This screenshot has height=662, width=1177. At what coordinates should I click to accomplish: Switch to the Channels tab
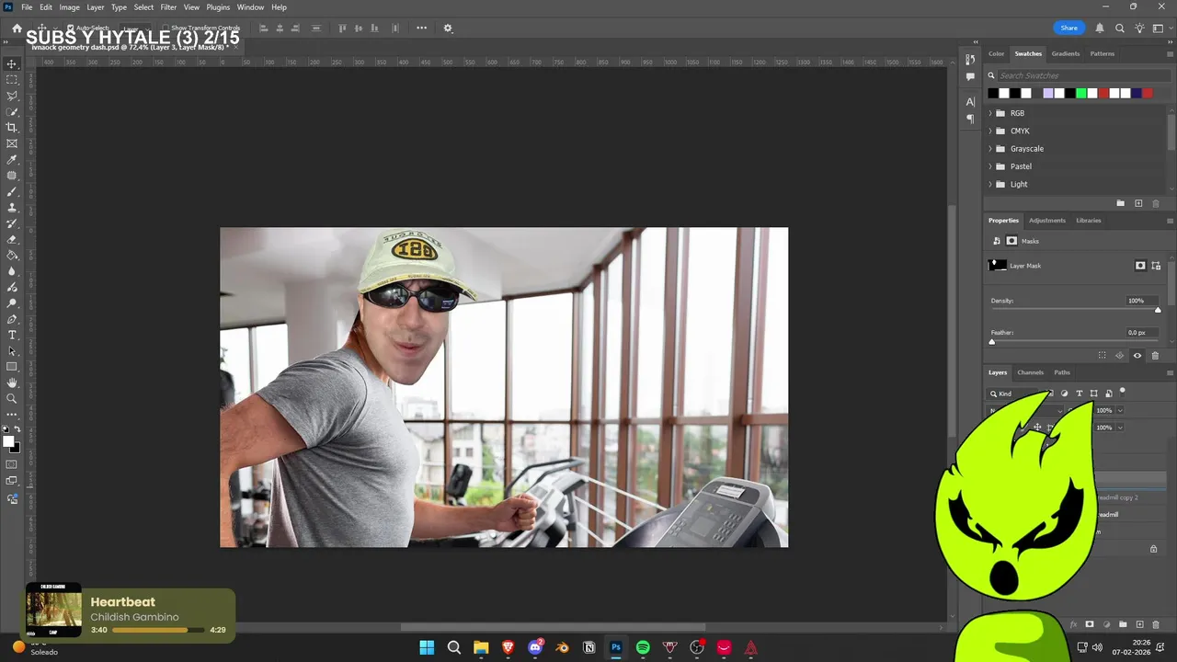1030,372
